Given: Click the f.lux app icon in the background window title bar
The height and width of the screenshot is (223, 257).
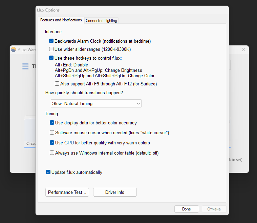Looking at the screenshot, I should pos(14,49).
